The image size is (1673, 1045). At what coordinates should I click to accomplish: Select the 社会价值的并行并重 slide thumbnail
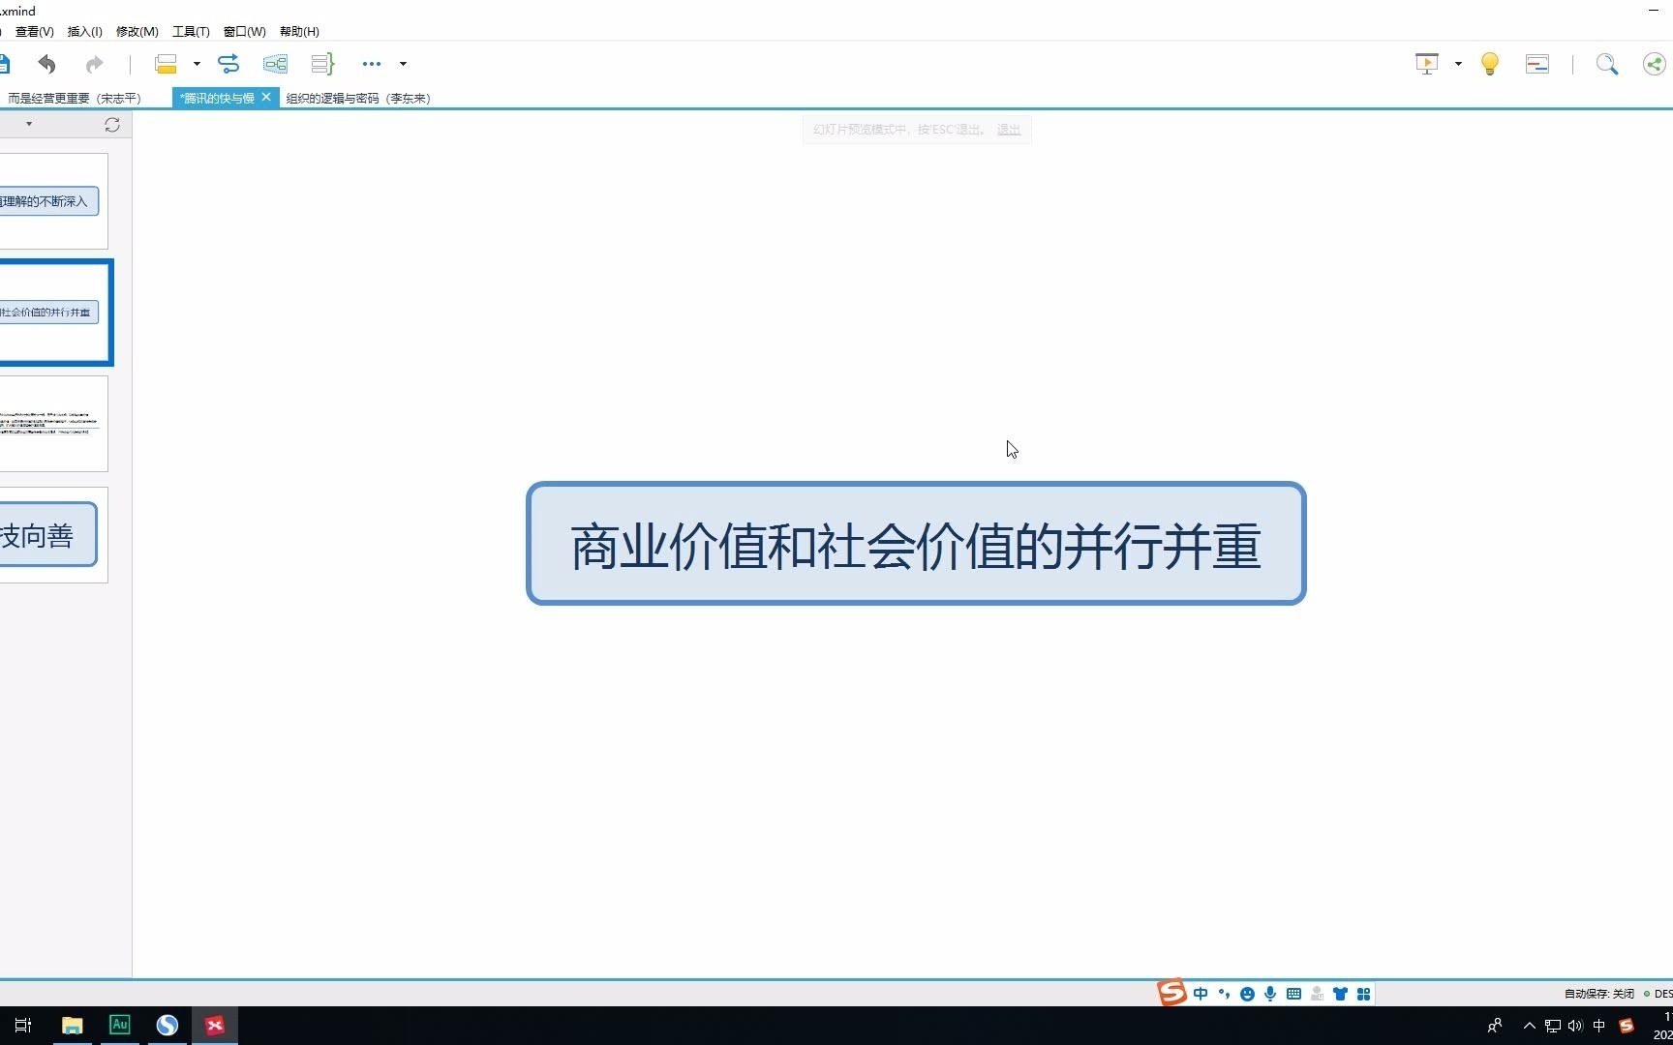click(x=55, y=313)
